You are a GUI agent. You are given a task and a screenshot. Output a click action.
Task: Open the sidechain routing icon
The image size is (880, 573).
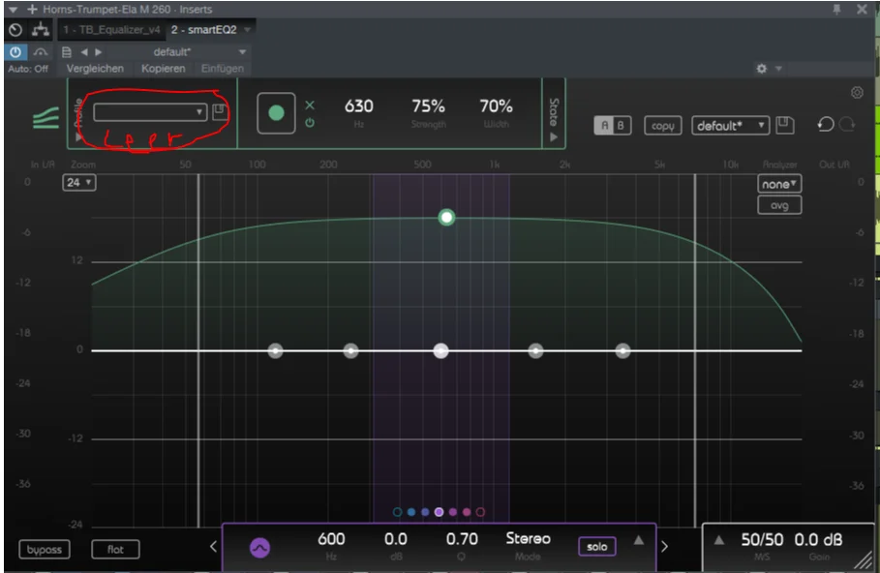40,30
